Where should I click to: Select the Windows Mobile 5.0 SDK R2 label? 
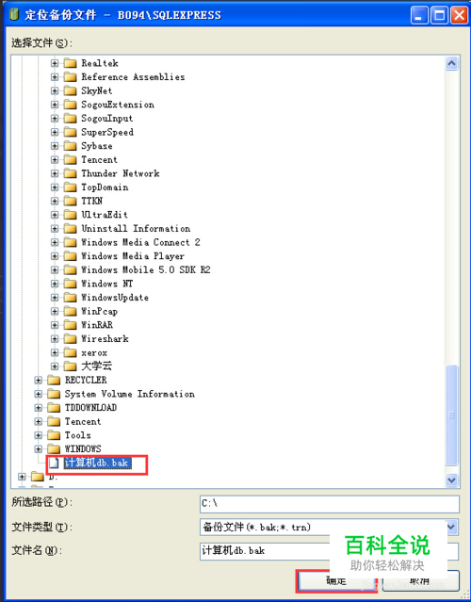[146, 269]
